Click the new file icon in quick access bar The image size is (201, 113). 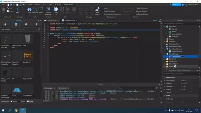8,5
